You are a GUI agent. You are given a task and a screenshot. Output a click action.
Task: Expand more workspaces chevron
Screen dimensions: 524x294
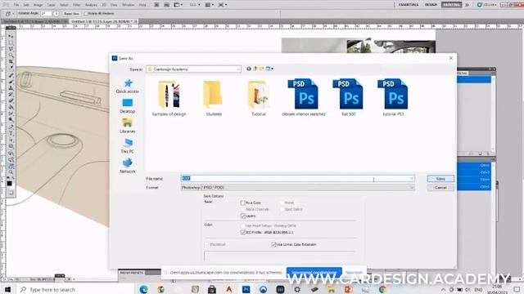pyautogui.click(x=467, y=5)
